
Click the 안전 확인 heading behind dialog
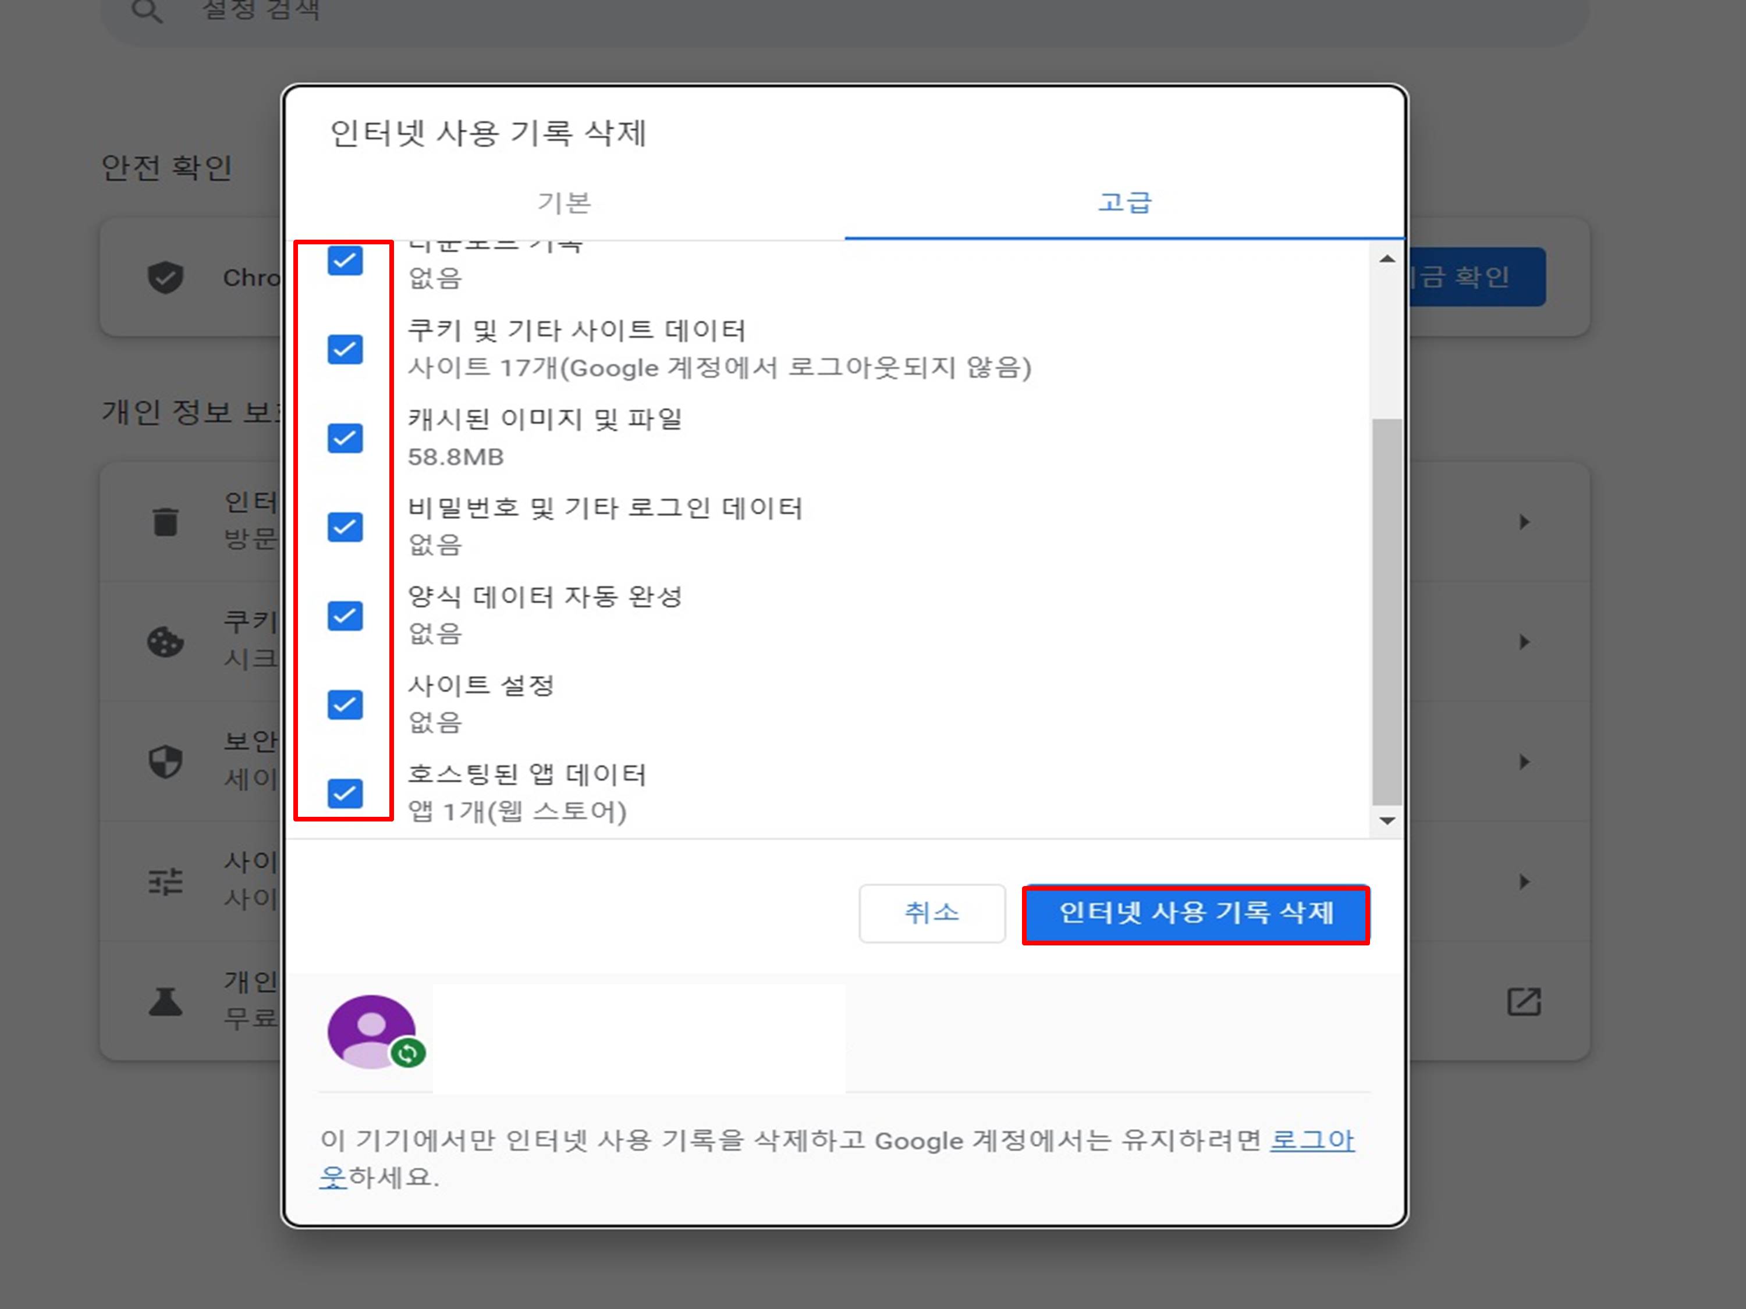pyautogui.click(x=168, y=168)
